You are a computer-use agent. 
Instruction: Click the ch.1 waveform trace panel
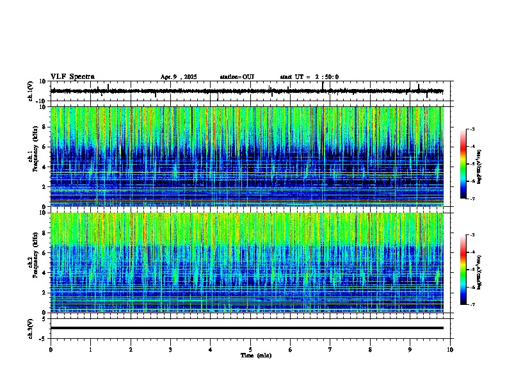click(x=250, y=91)
